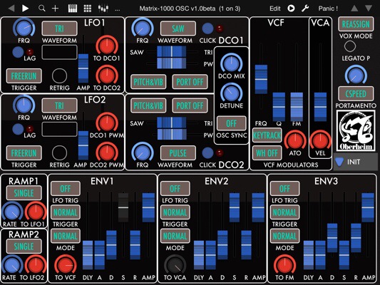Change DCO2 waveform PULSE selector
The height and width of the screenshot is (285, 380).
coord(178,153)
